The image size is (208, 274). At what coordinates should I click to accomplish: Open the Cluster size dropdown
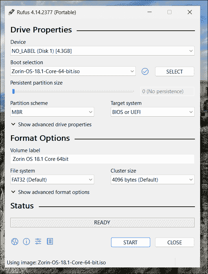tap(152, 180)
